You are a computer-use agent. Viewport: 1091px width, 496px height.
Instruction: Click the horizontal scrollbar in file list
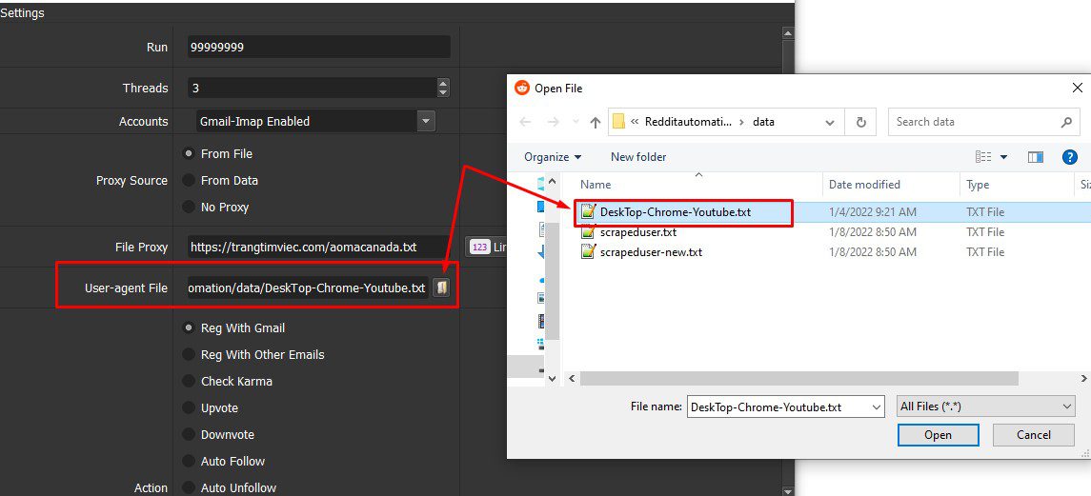click(x=798, y=379)
